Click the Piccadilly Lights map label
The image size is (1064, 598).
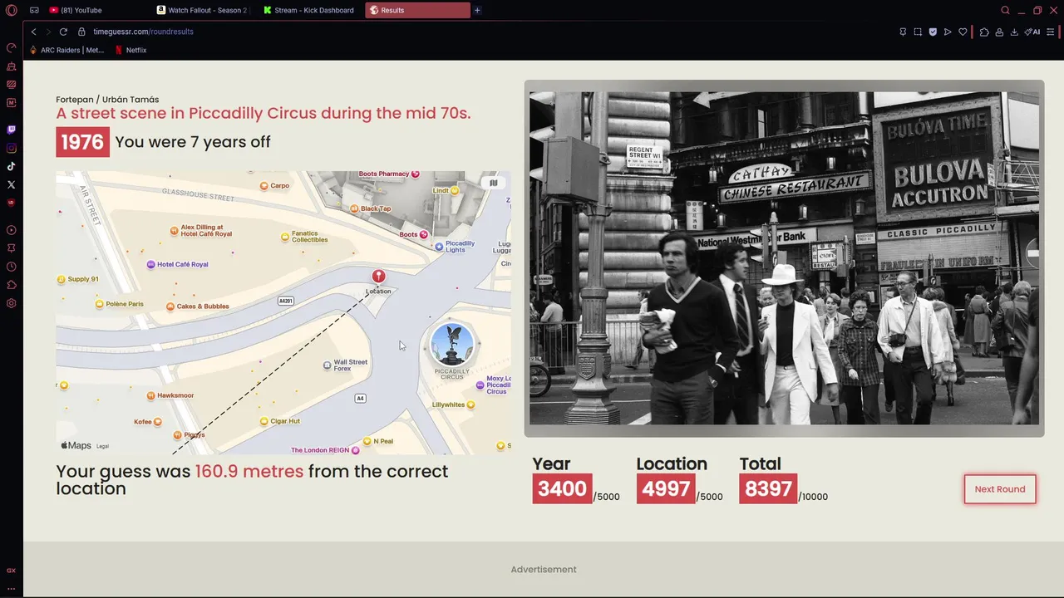[454, 247]
